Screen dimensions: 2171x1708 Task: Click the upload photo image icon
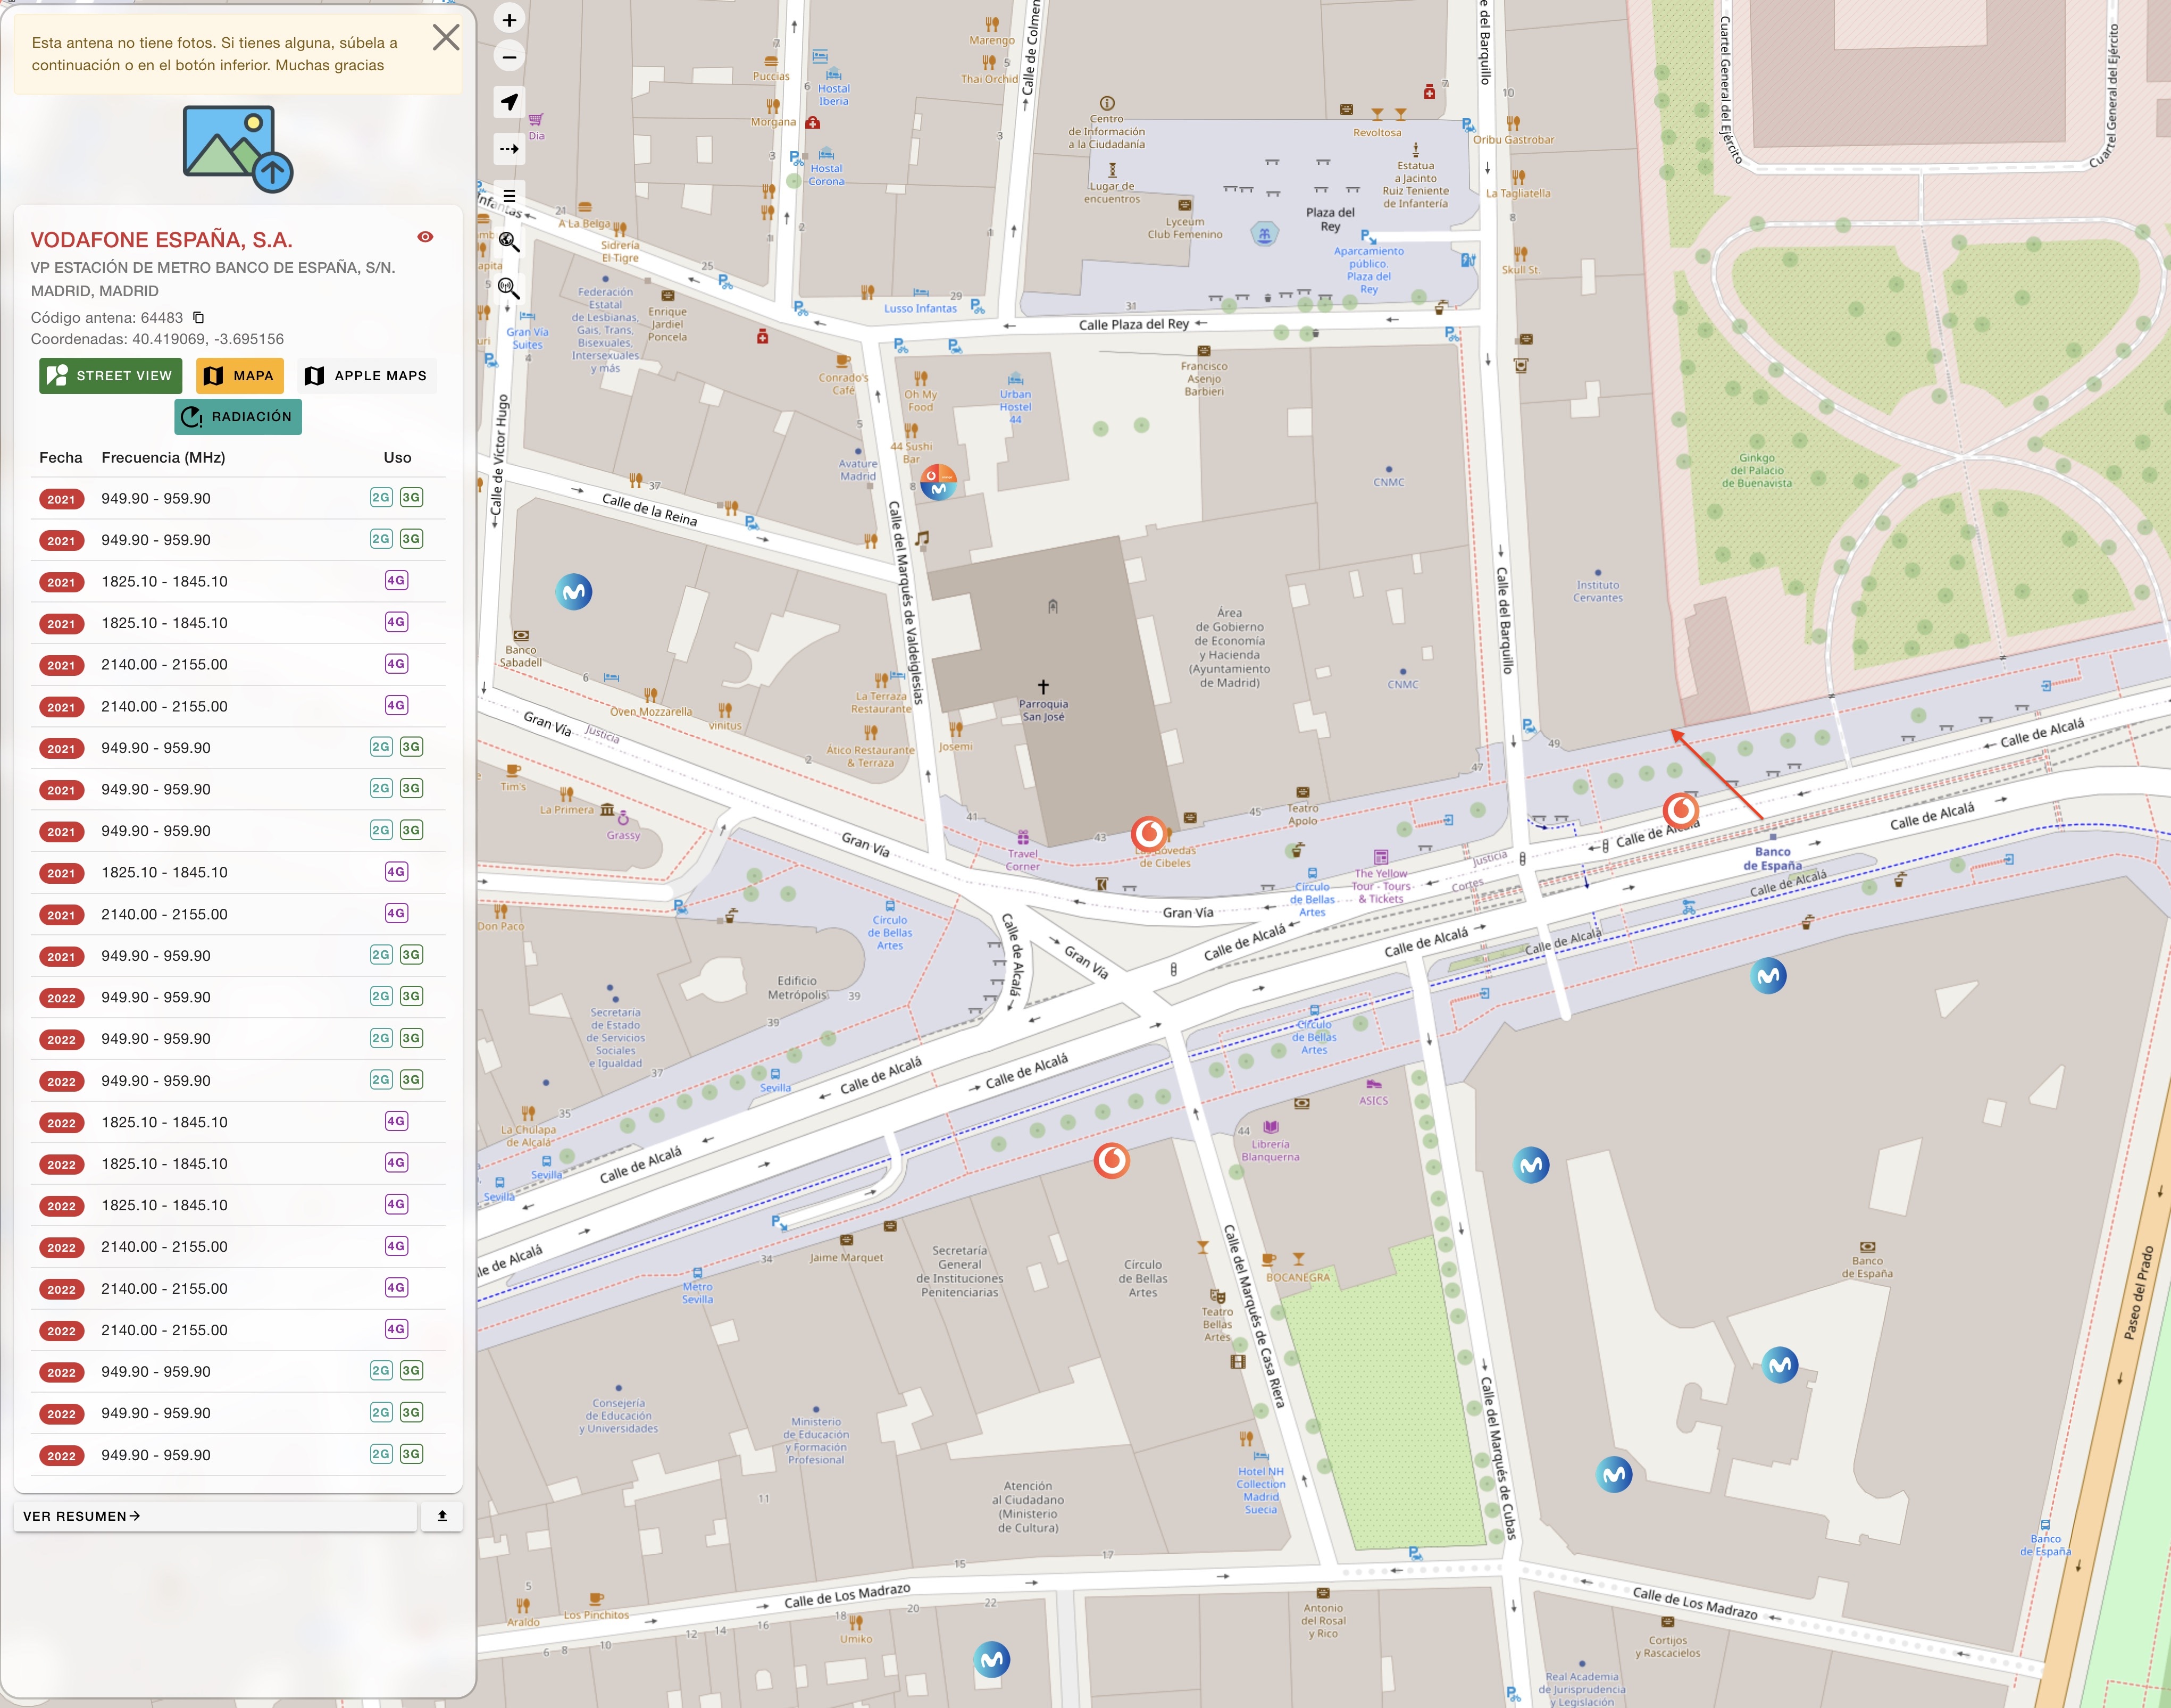pos(238,149)
